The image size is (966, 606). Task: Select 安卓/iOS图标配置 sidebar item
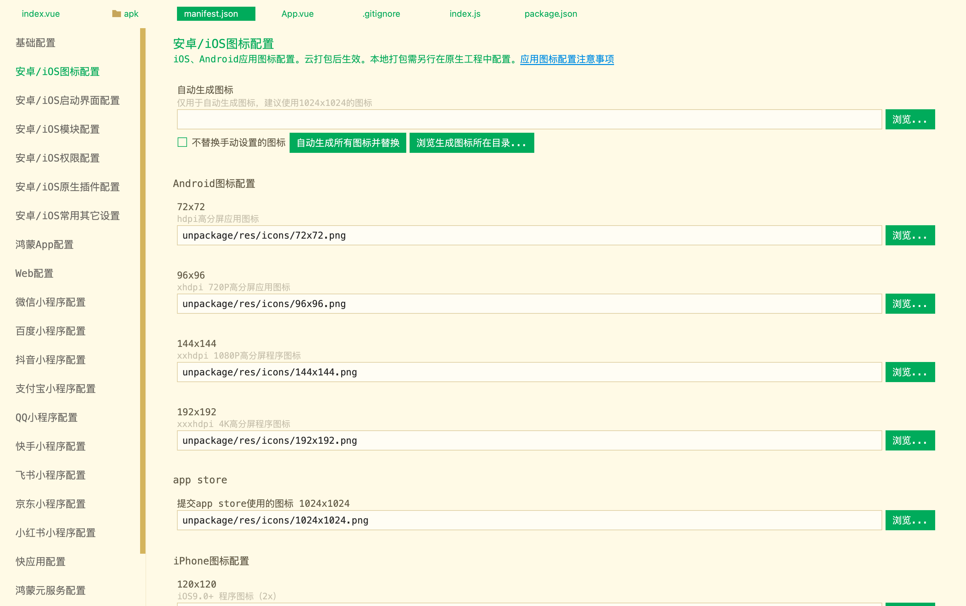tap(57, 72)
